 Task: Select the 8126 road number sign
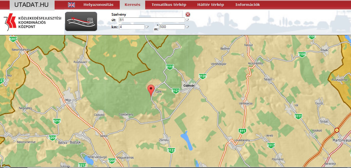click(x=202, y=76)
